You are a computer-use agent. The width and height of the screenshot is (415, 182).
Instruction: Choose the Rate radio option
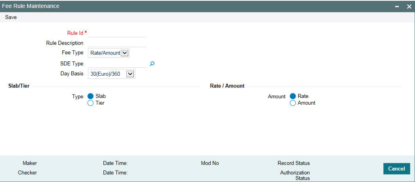tap(293, 96)
